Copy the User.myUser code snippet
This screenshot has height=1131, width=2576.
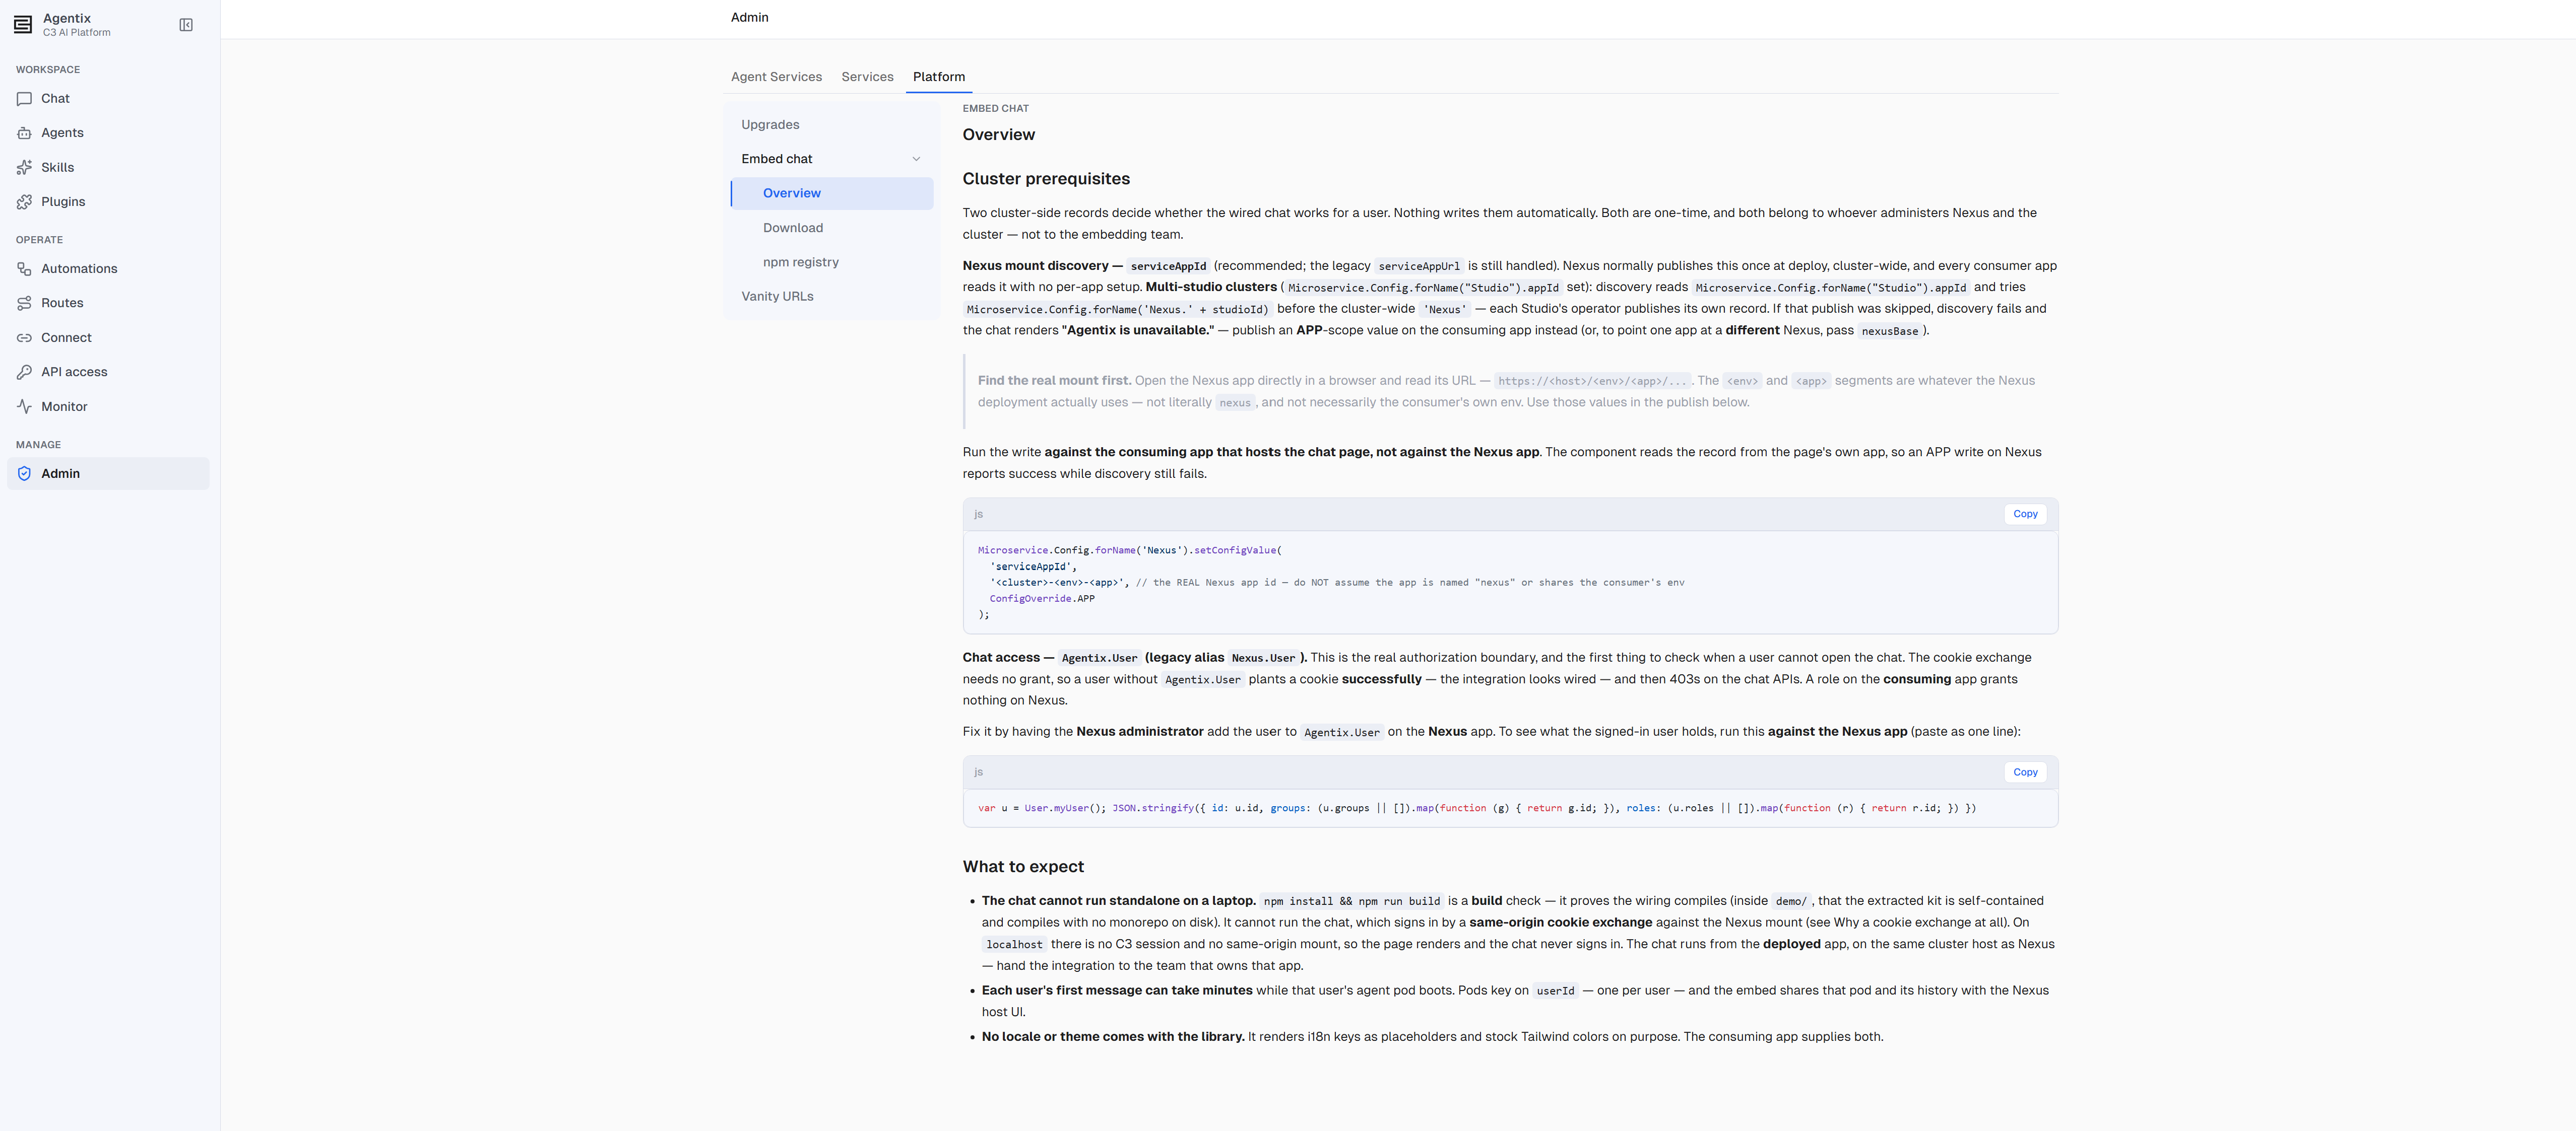click(x=2025, y=772)
